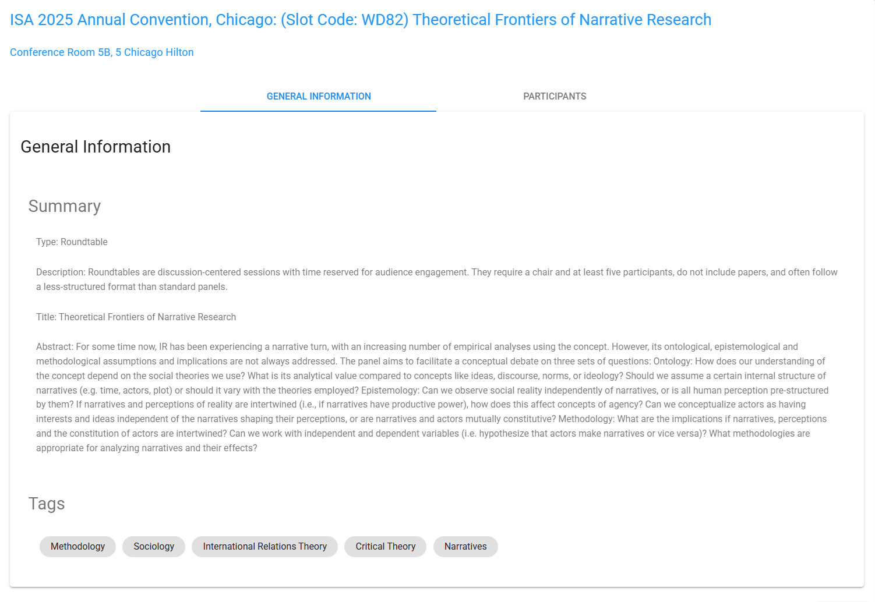875x602 pixels.
Task: Click the Abstract paragraph text
Action: point(432,398)
